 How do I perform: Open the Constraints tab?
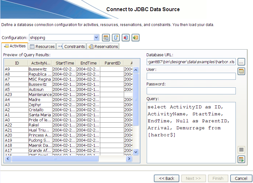tap(72, 46)
